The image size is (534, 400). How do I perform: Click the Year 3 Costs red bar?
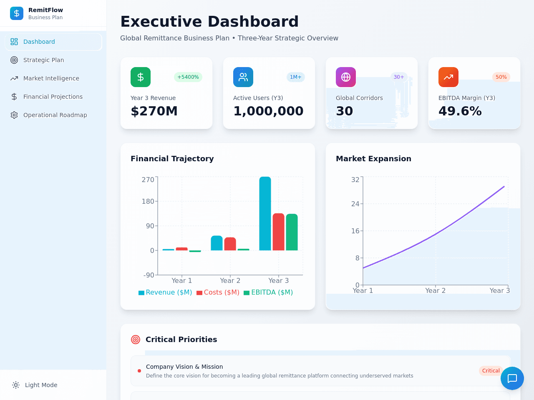[279, 232]
